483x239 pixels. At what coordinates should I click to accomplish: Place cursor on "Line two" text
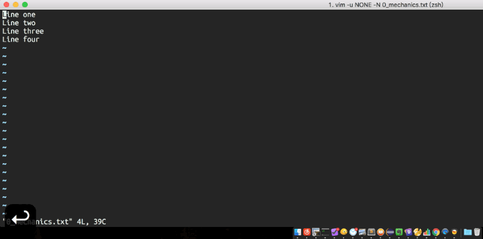(x=19, y=23)
